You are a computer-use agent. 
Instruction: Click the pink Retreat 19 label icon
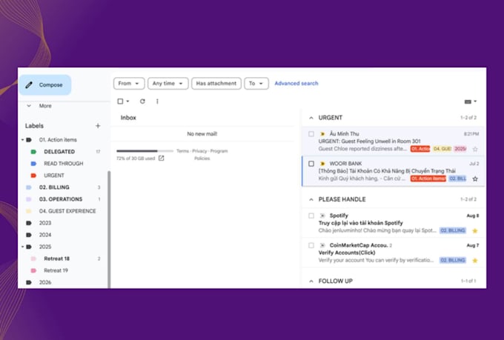33,270
